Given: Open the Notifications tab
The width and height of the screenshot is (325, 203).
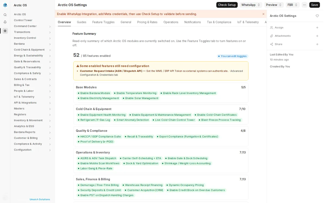Looking at the screenshot, I should coord(193,22).
